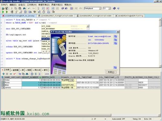Click the green minus delete-row icon
The image size is (162, 121).
[11, 74]
